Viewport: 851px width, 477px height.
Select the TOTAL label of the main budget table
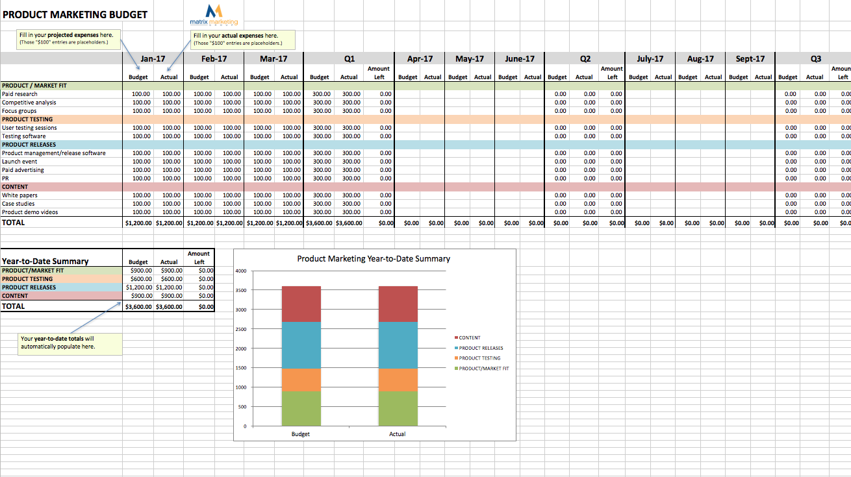click(14, 223)
